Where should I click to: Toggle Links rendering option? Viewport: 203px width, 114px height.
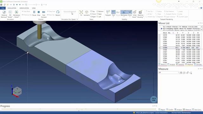(180, 14)
